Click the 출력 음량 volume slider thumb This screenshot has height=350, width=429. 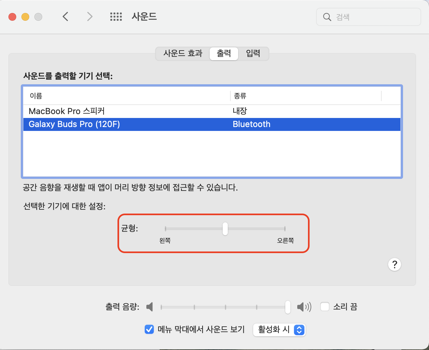288,307
